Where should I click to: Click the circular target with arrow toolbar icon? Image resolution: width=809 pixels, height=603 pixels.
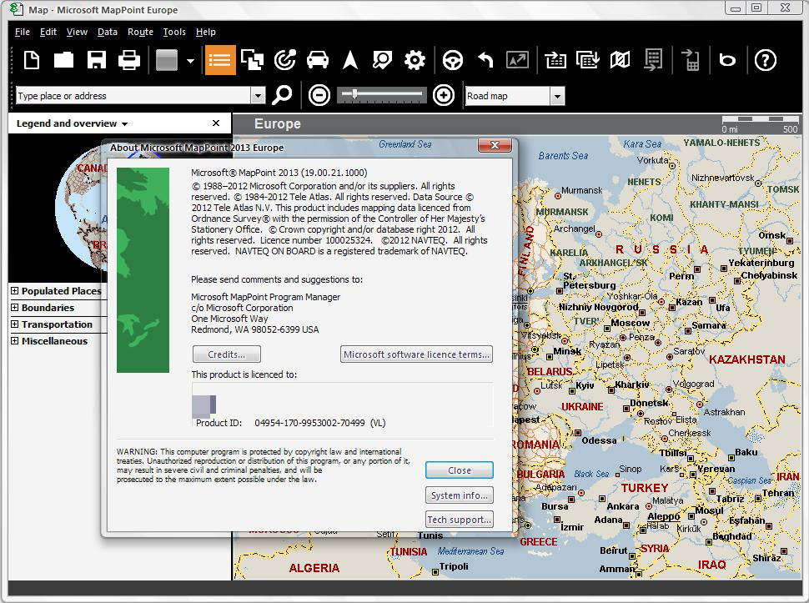[284, 60]
